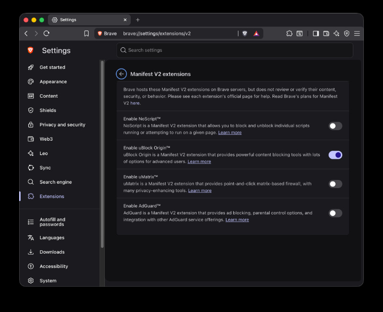Disable the uBlock Origin toggle
This screenshot has width=383, height=312.
[x=335, y=155]
